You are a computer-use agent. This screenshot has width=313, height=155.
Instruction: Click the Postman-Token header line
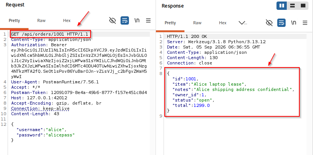point(79,92)
